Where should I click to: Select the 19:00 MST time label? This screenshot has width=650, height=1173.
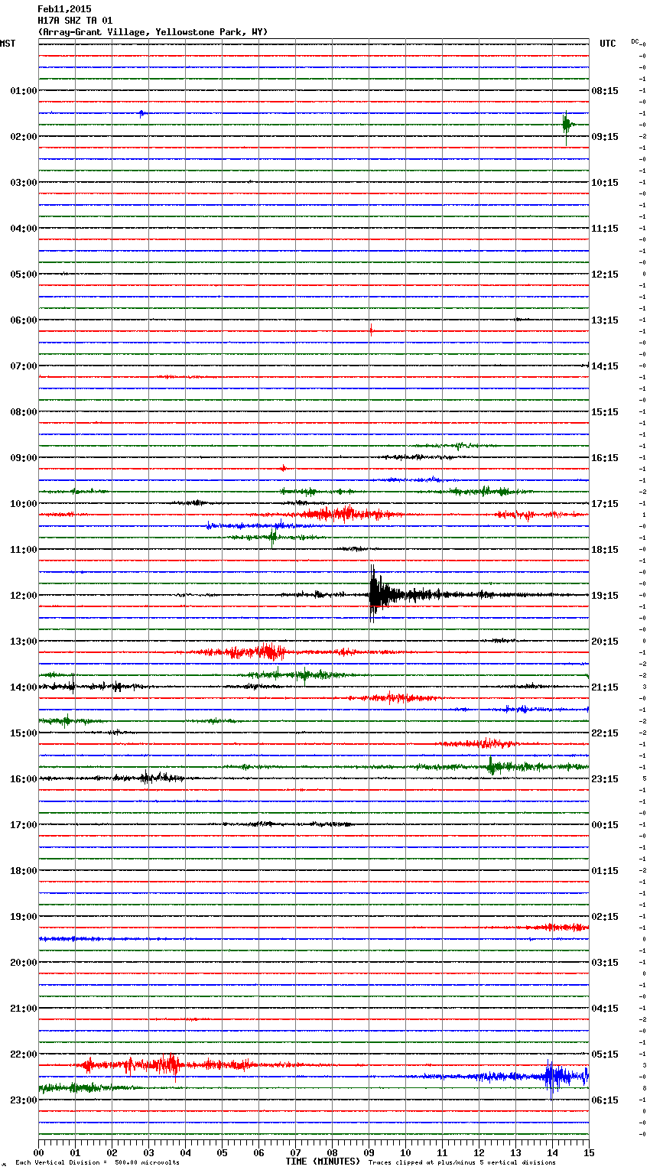(x=24, y=917)
